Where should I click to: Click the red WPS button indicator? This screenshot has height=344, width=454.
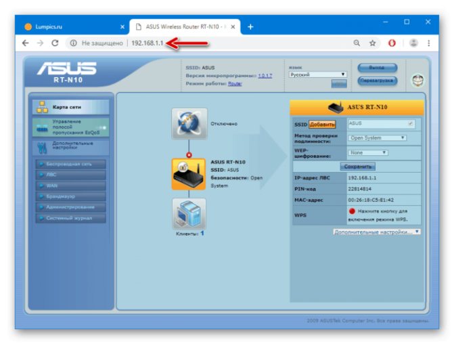pyautogui.click(x=352, y=211)
